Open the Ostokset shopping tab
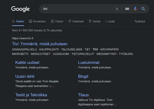154x109 pixels. point(76,21)
